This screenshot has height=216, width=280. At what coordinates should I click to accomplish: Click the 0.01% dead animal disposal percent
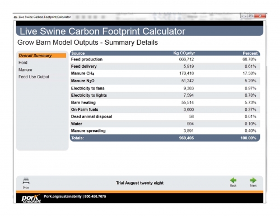click(250, 116)
